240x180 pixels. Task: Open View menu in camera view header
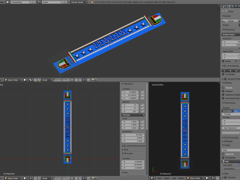click(159, 178)
